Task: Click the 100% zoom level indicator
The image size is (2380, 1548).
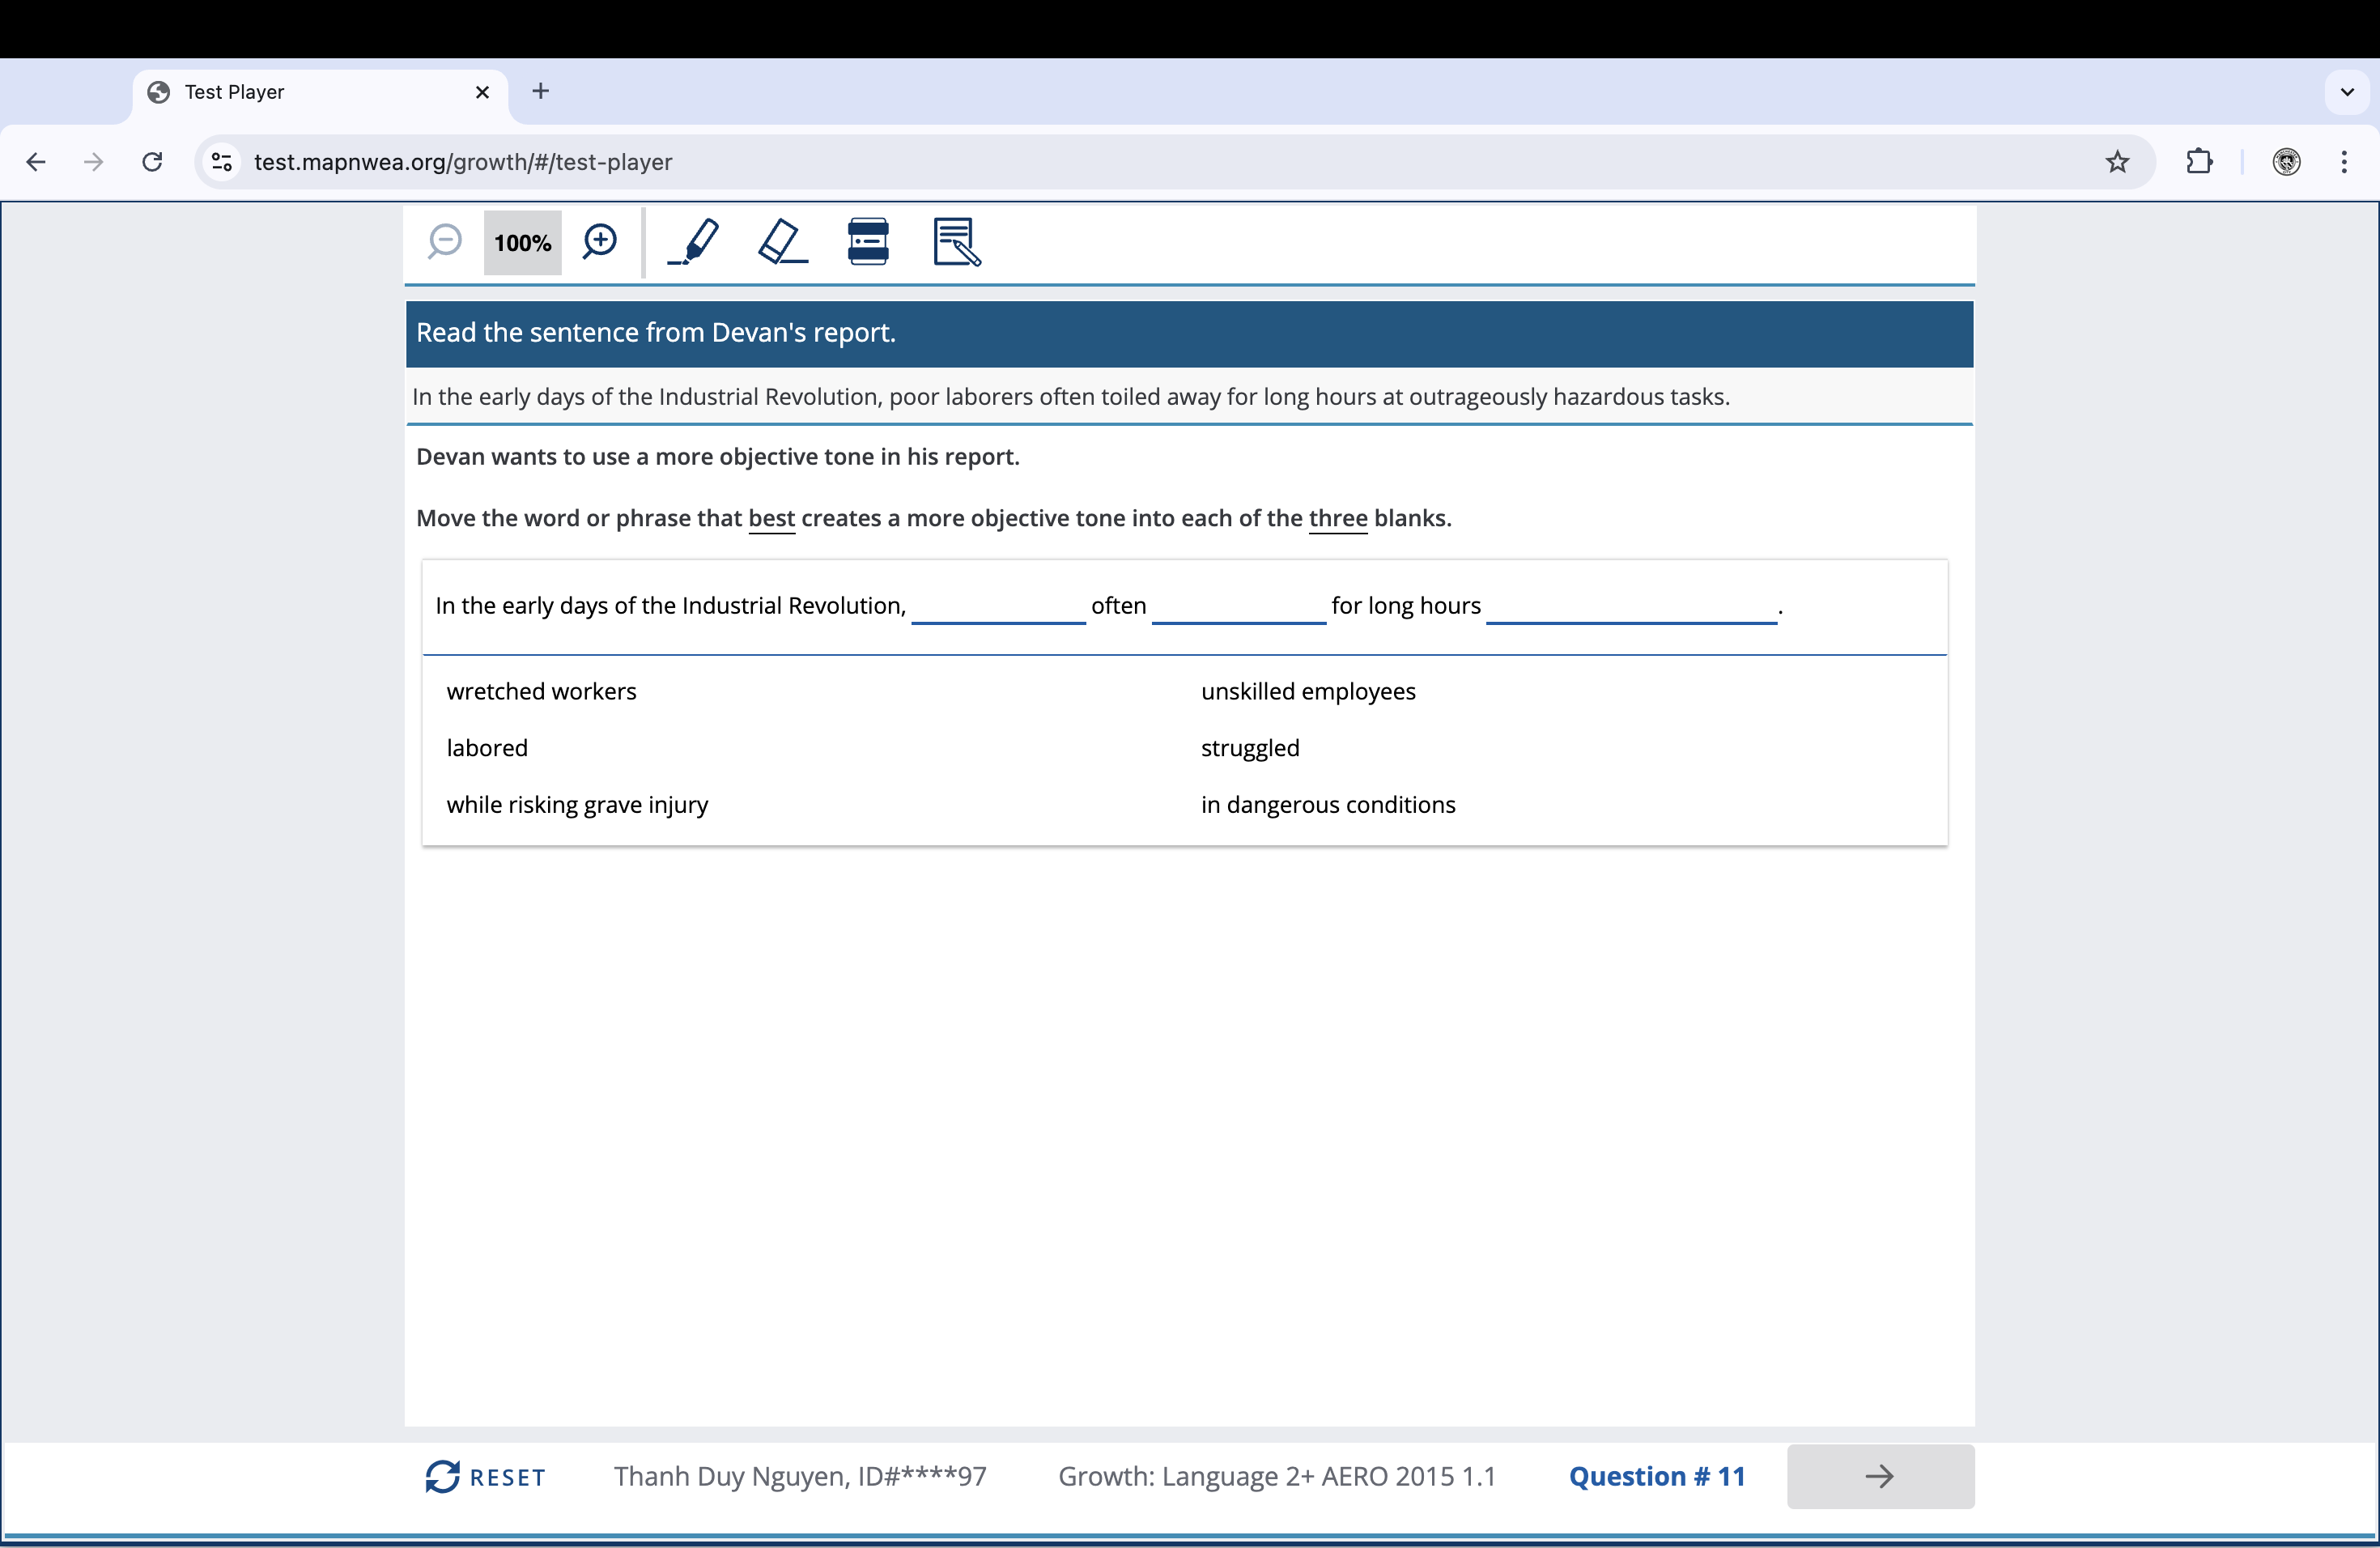Action: [x=522, y=243]
